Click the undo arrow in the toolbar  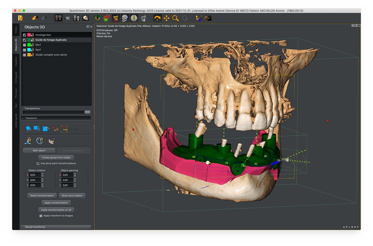coord(34,18)
